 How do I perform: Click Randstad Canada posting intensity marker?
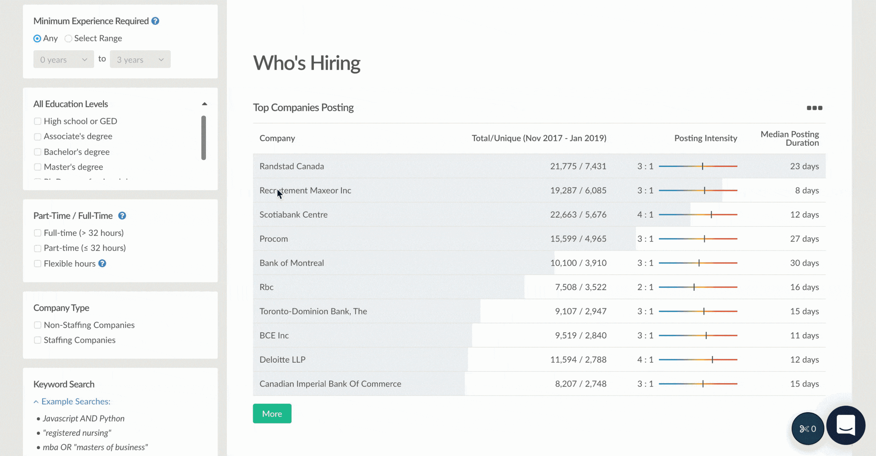coord(703,166)
